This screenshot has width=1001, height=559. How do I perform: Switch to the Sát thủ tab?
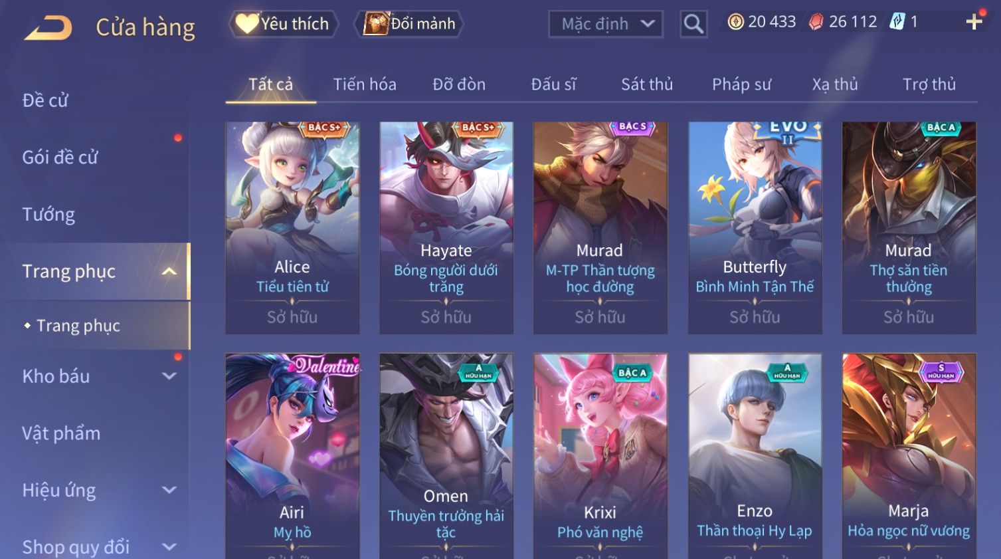647,84
